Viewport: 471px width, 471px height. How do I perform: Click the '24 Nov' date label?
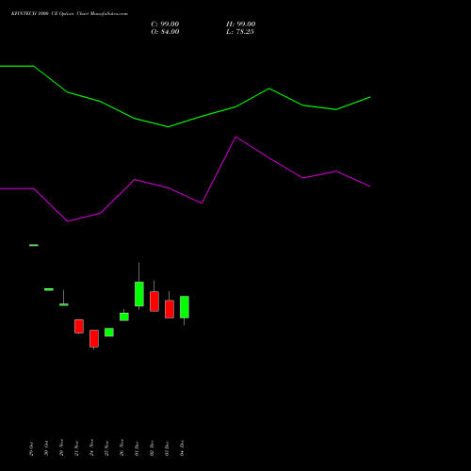point(91,447)
